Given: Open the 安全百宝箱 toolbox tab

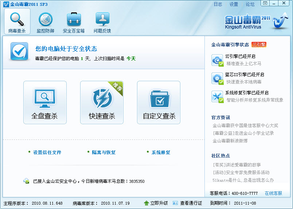Looking at the screenshot, I should (74, 23).
